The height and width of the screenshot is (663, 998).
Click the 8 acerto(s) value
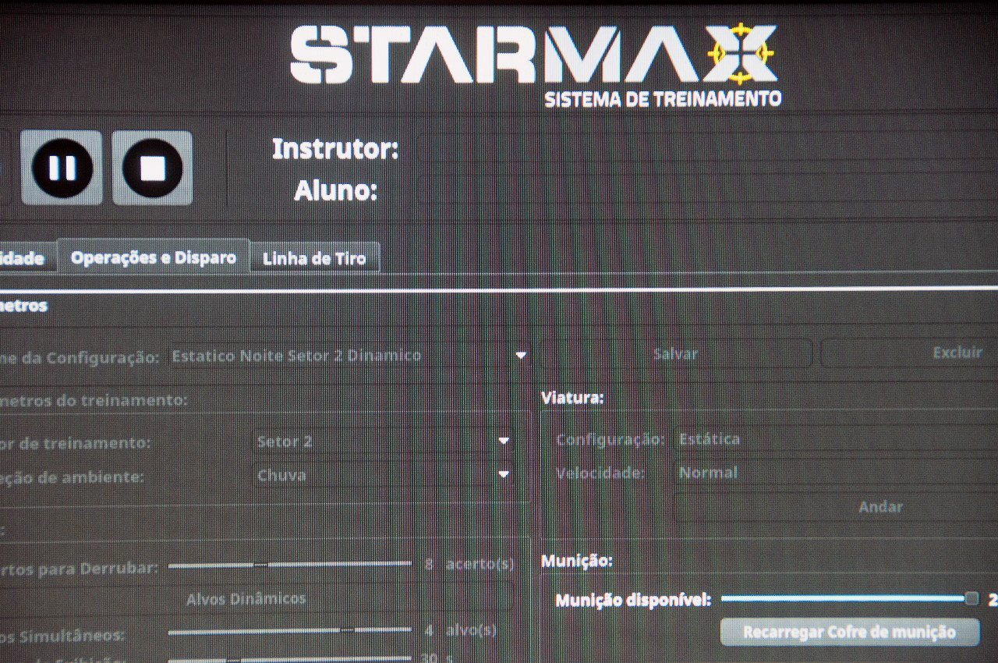coord(469,564)
